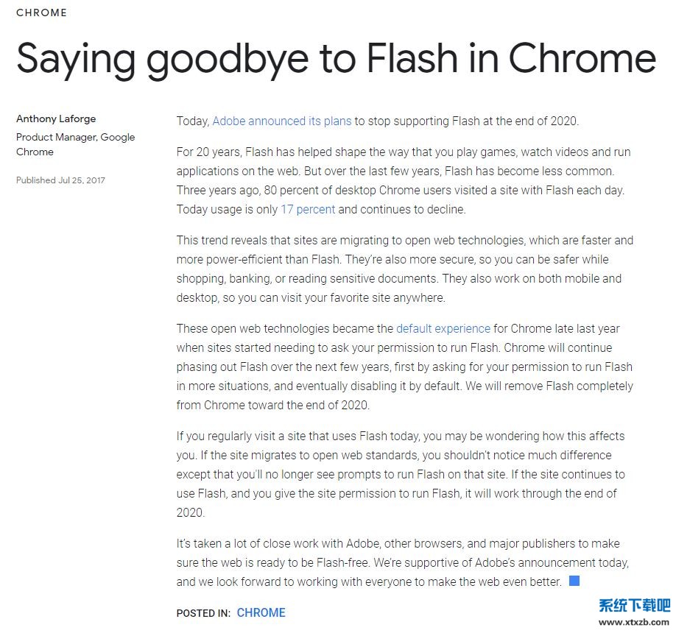Open the CHROME tag beside "POSTED IN"
This screenshot has width=676, height=633.
point(261,612)
